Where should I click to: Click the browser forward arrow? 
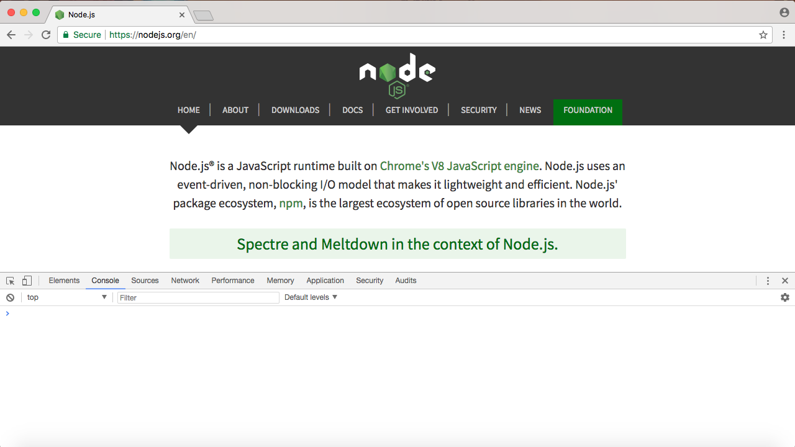29,35
